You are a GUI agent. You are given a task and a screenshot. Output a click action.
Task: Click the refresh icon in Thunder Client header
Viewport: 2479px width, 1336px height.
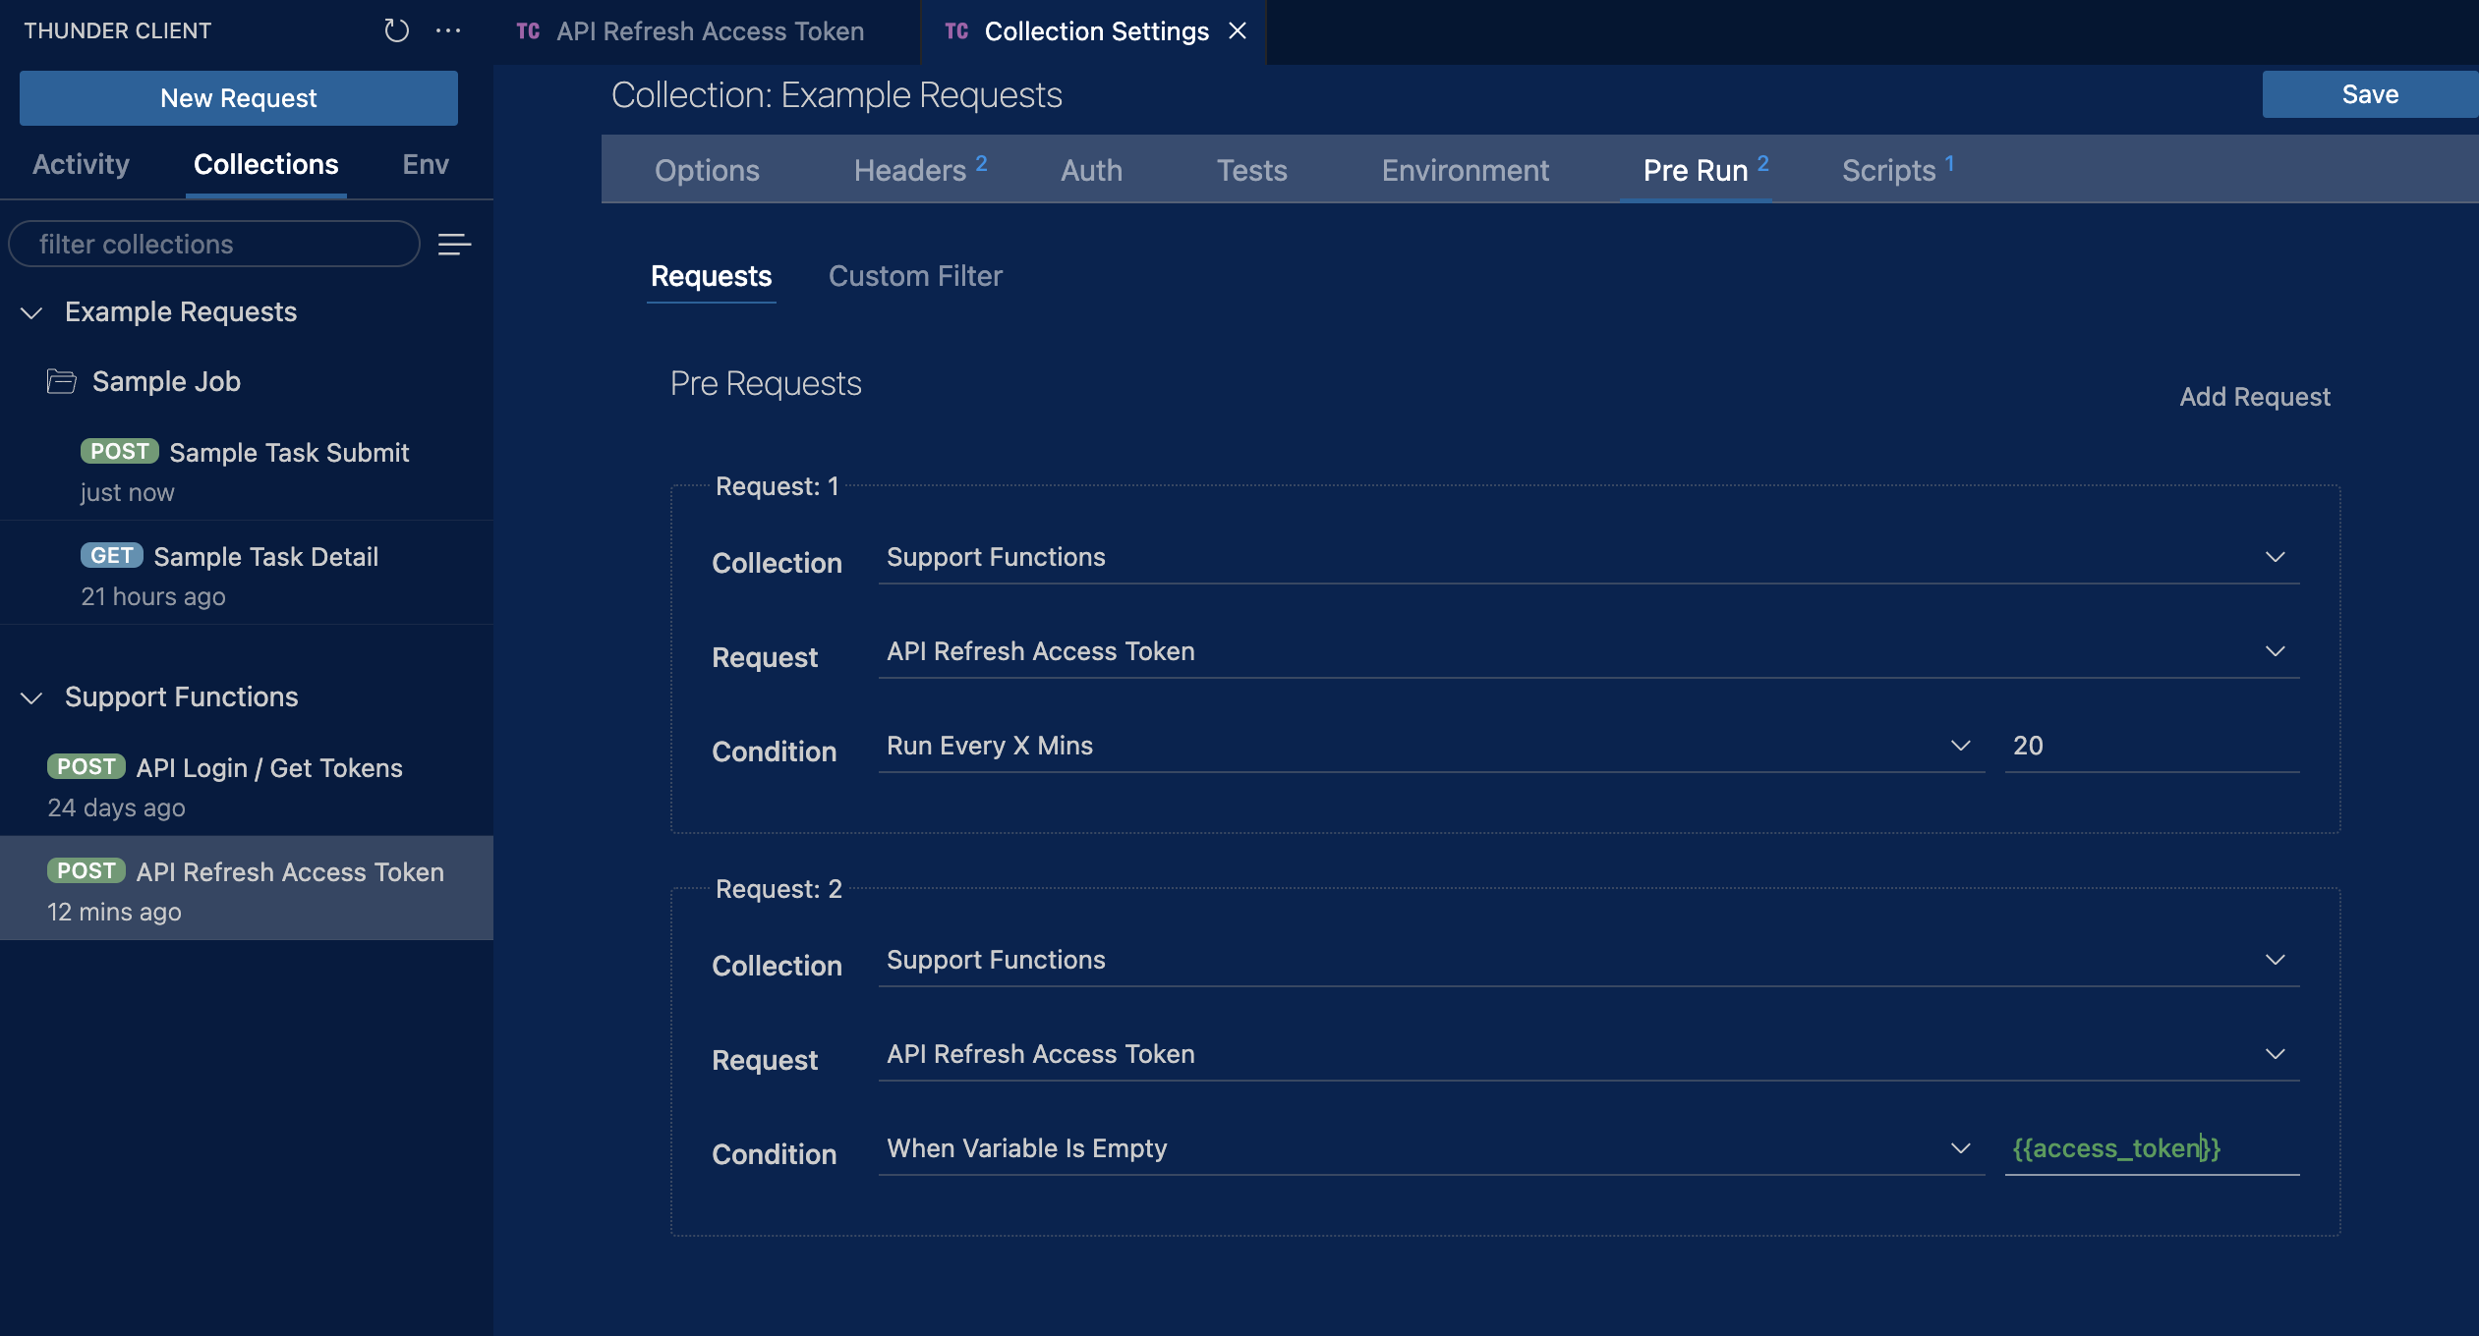396,30
